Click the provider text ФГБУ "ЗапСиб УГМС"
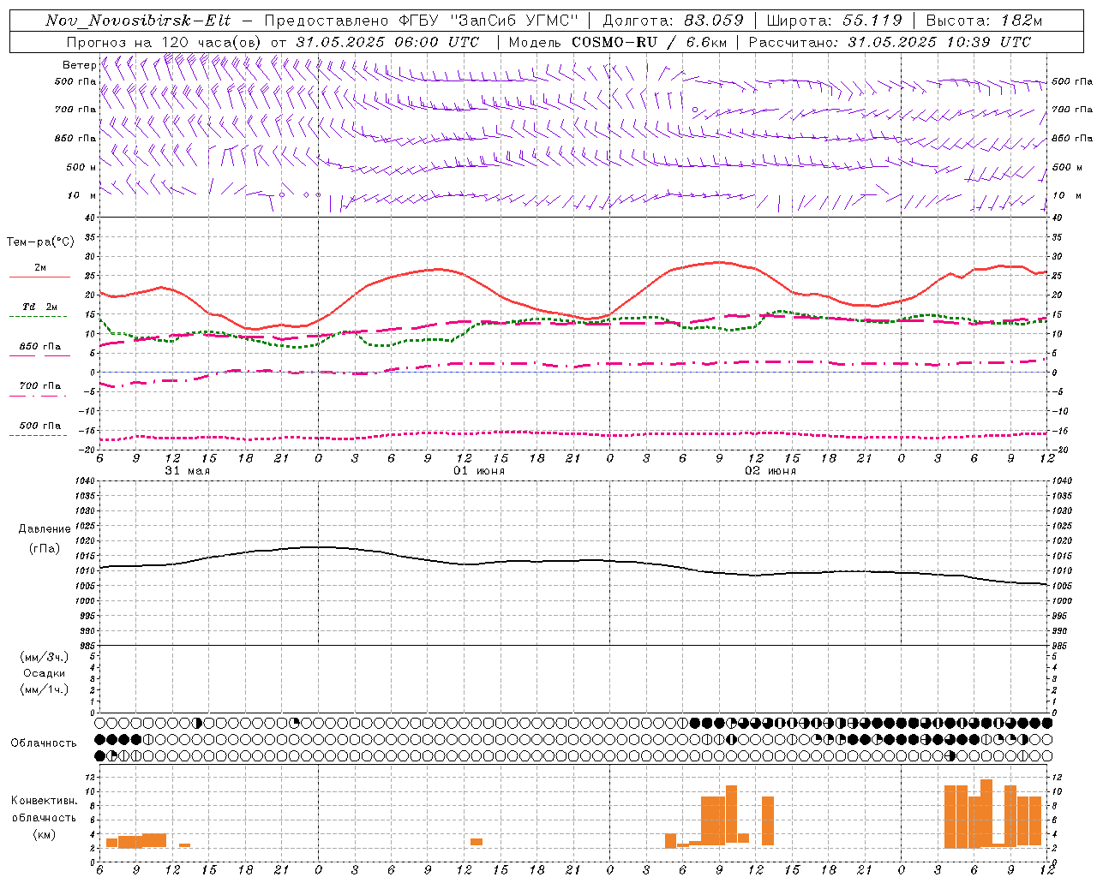 pyautogui.click(x=489, y=21)
